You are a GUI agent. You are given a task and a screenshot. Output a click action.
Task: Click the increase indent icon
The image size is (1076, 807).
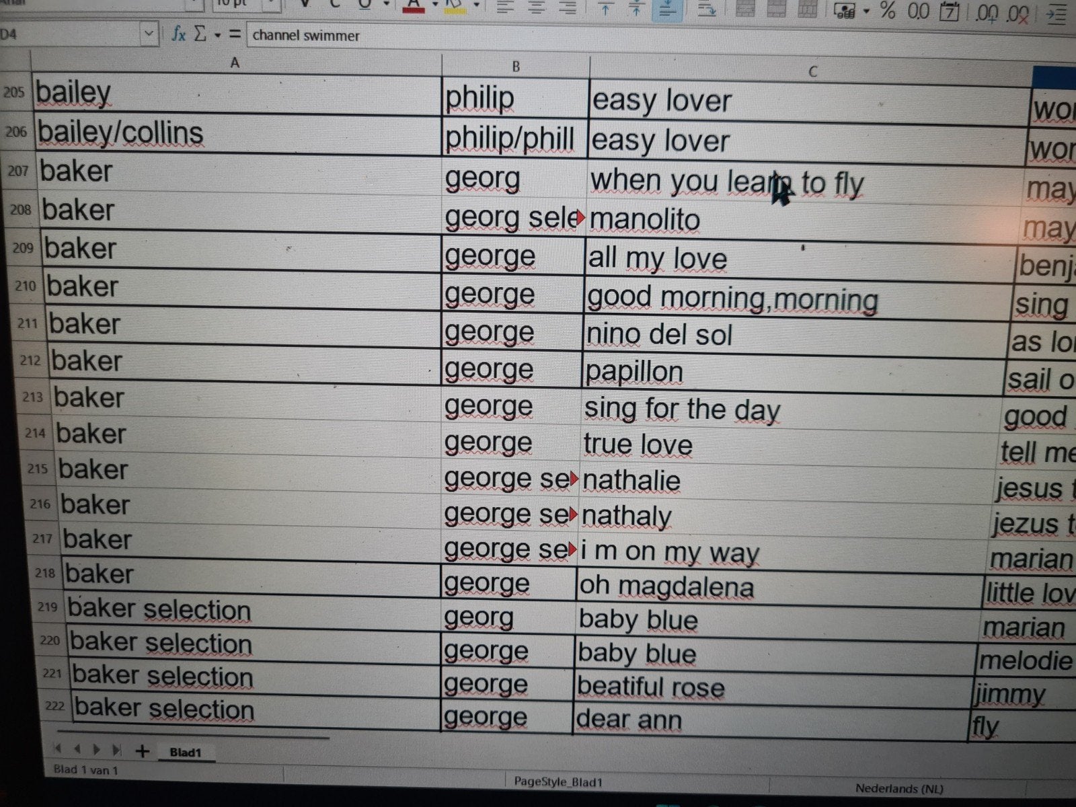(x=1058, y=14)
